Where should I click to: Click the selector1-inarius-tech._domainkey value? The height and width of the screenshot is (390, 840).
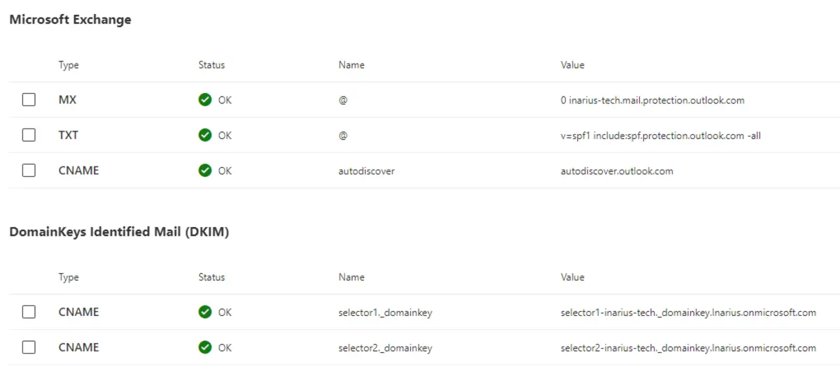[688, 312]
